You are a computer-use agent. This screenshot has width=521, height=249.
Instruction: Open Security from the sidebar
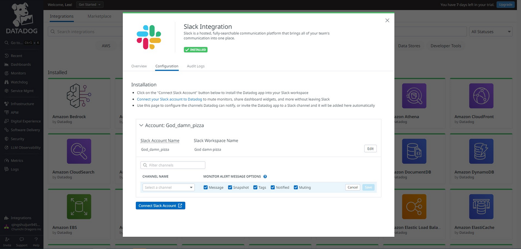point(17,139)
